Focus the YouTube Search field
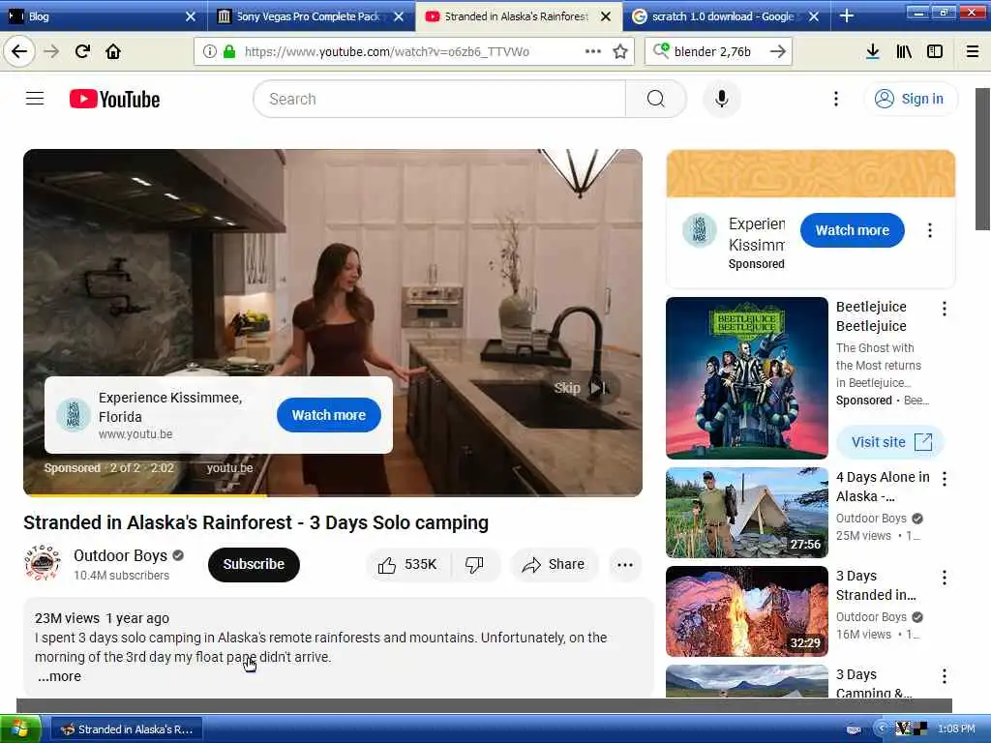Screen dimensions: 991x743 (439, 99)
